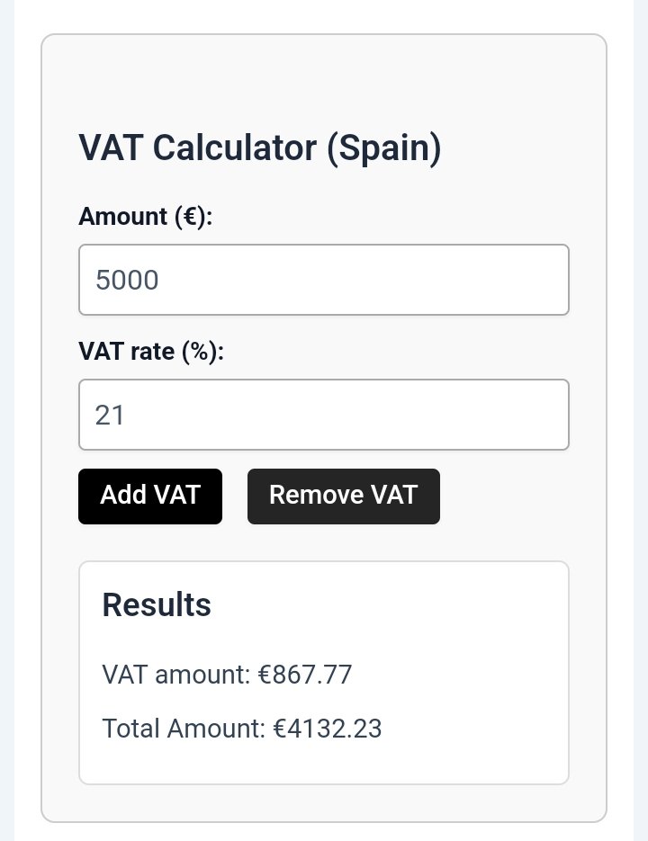This screenshot has height=841, width=648.
Task: Place cursor after 5000 in amount box
Action: click(160, 280)
